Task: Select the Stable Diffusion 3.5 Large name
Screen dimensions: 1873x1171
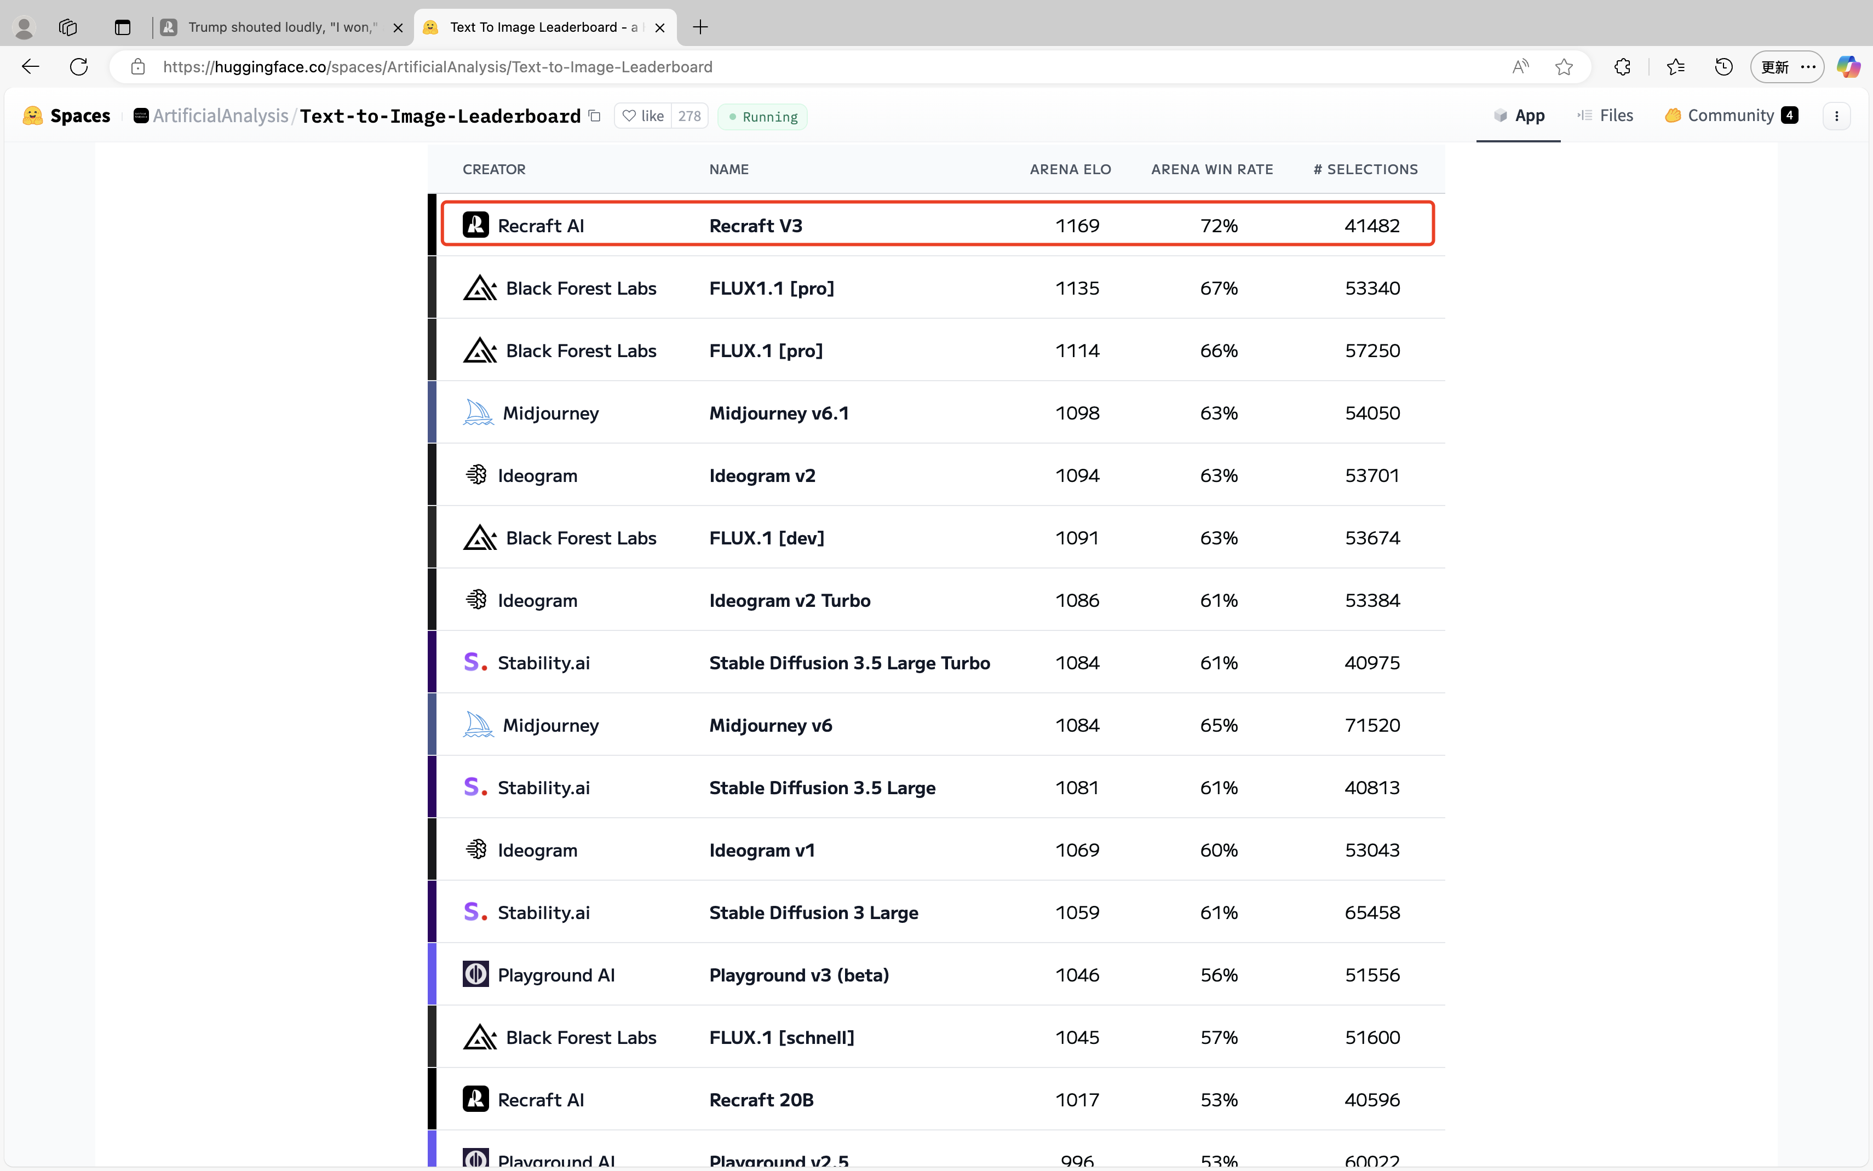Action: (822, 788)
